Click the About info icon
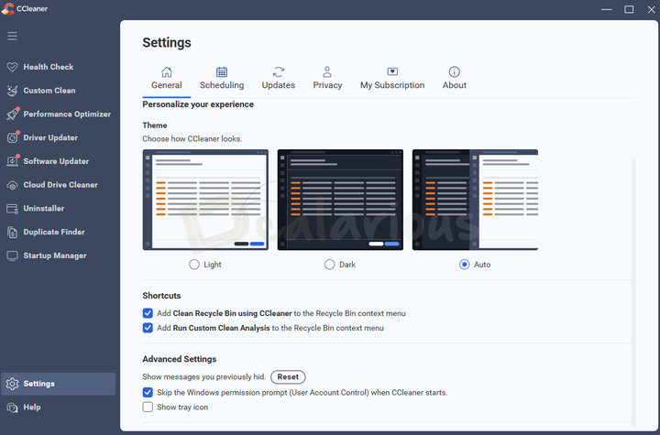 (454, 71)
